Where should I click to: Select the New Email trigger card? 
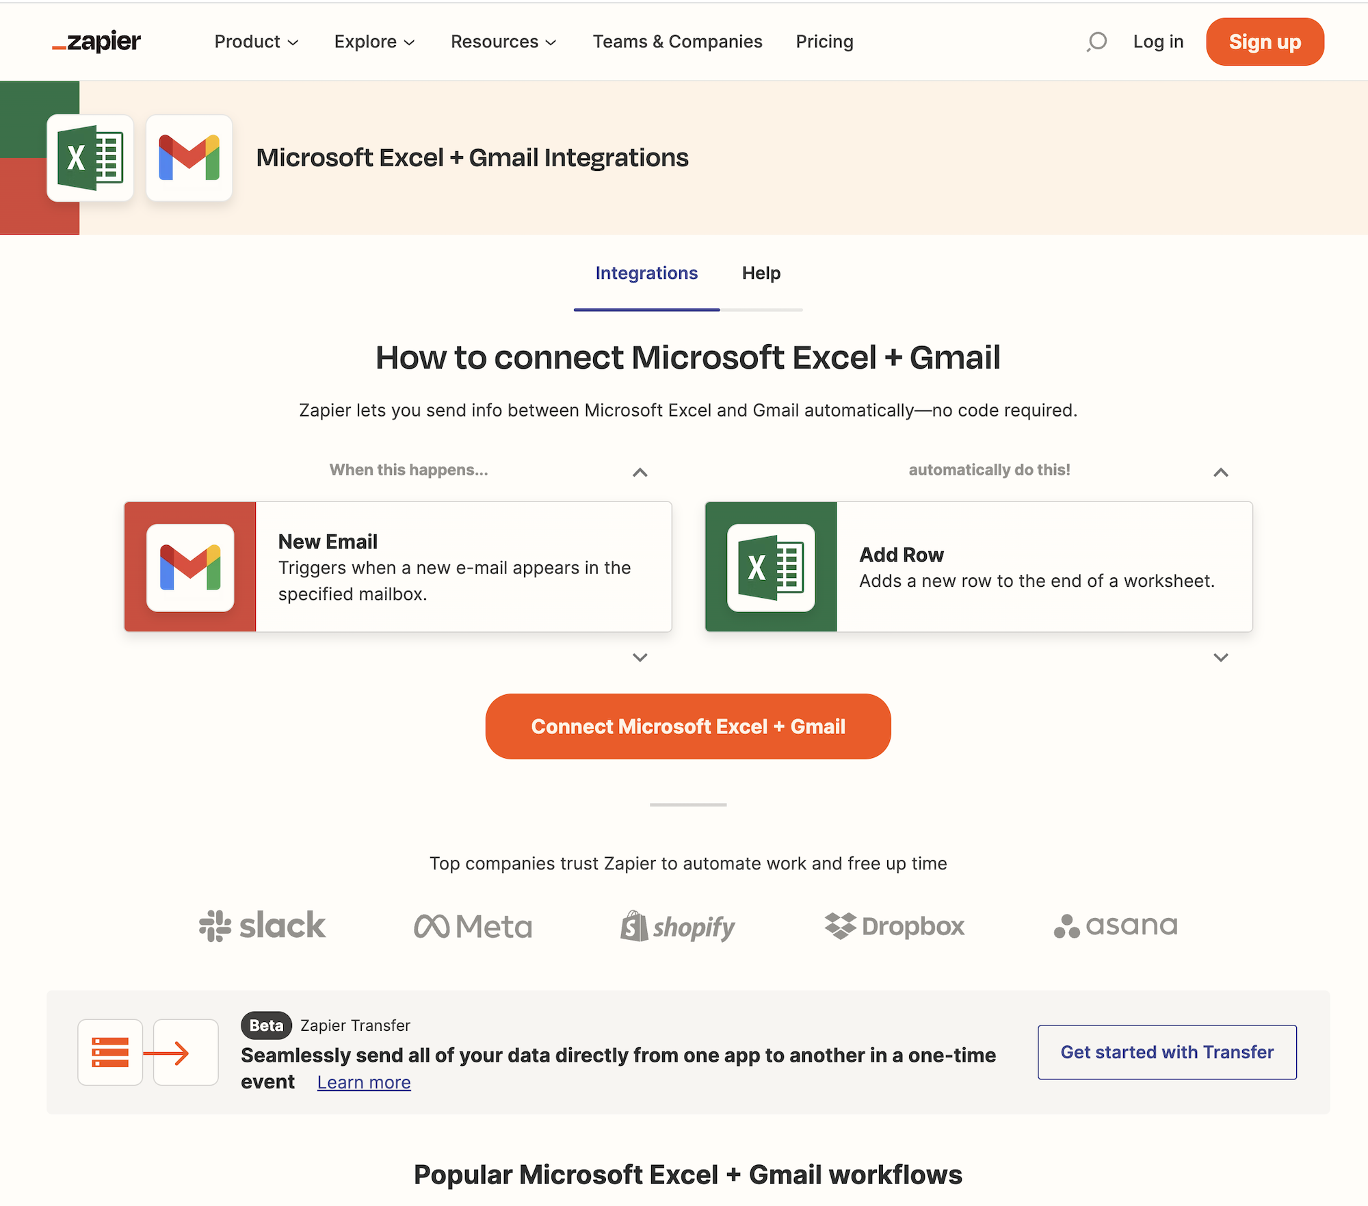398,566
